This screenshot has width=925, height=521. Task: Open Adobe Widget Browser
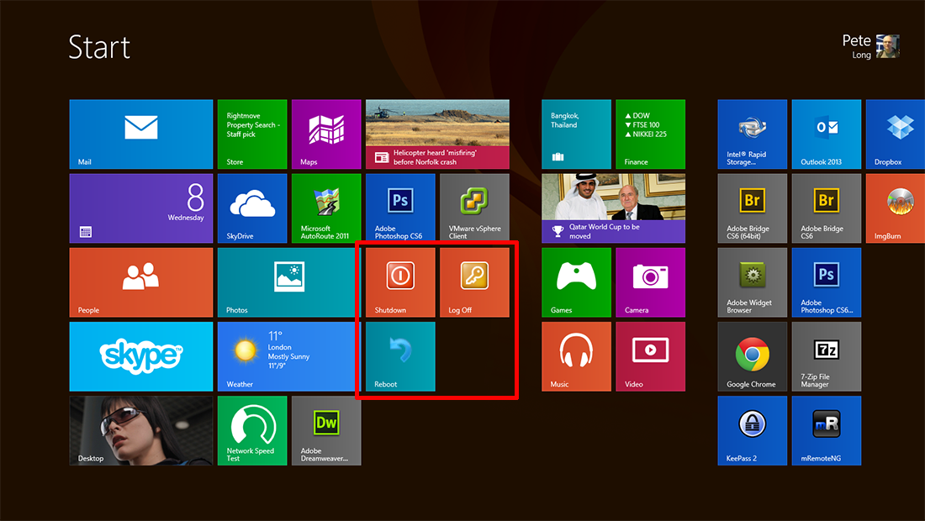[752, 282]
